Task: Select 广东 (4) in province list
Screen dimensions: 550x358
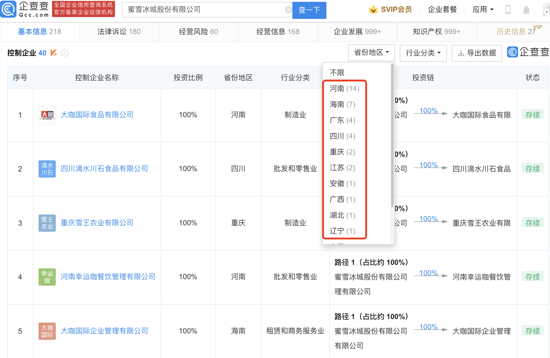Action: pos(343,120)
